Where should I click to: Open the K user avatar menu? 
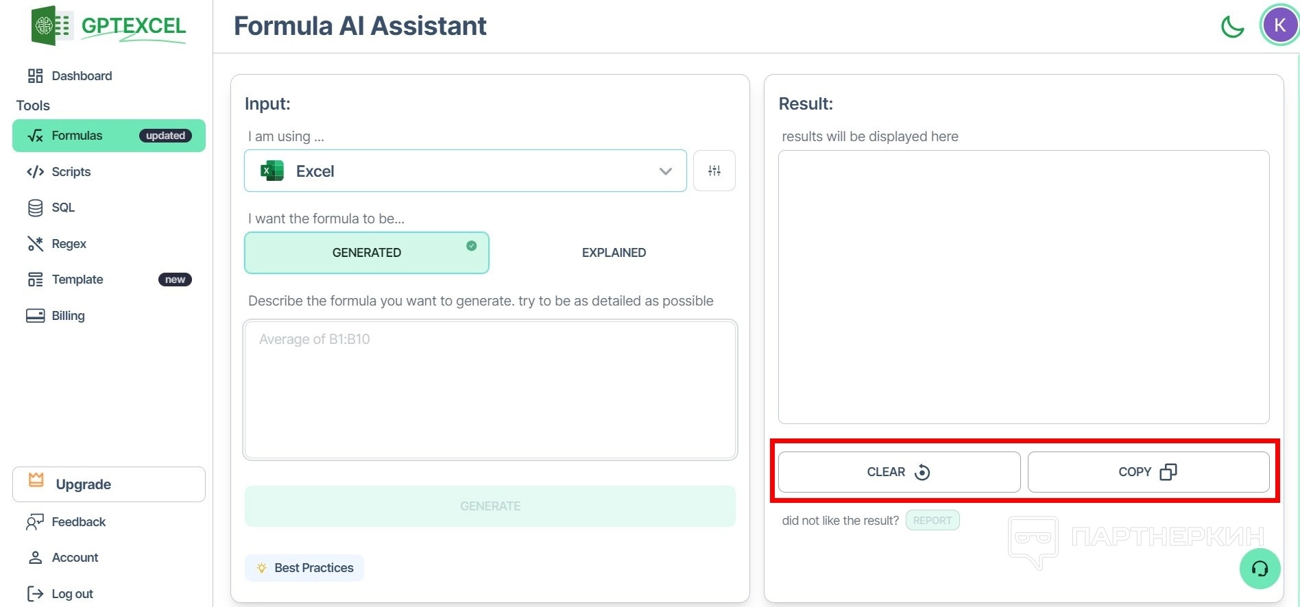(x=1279, y=25)
